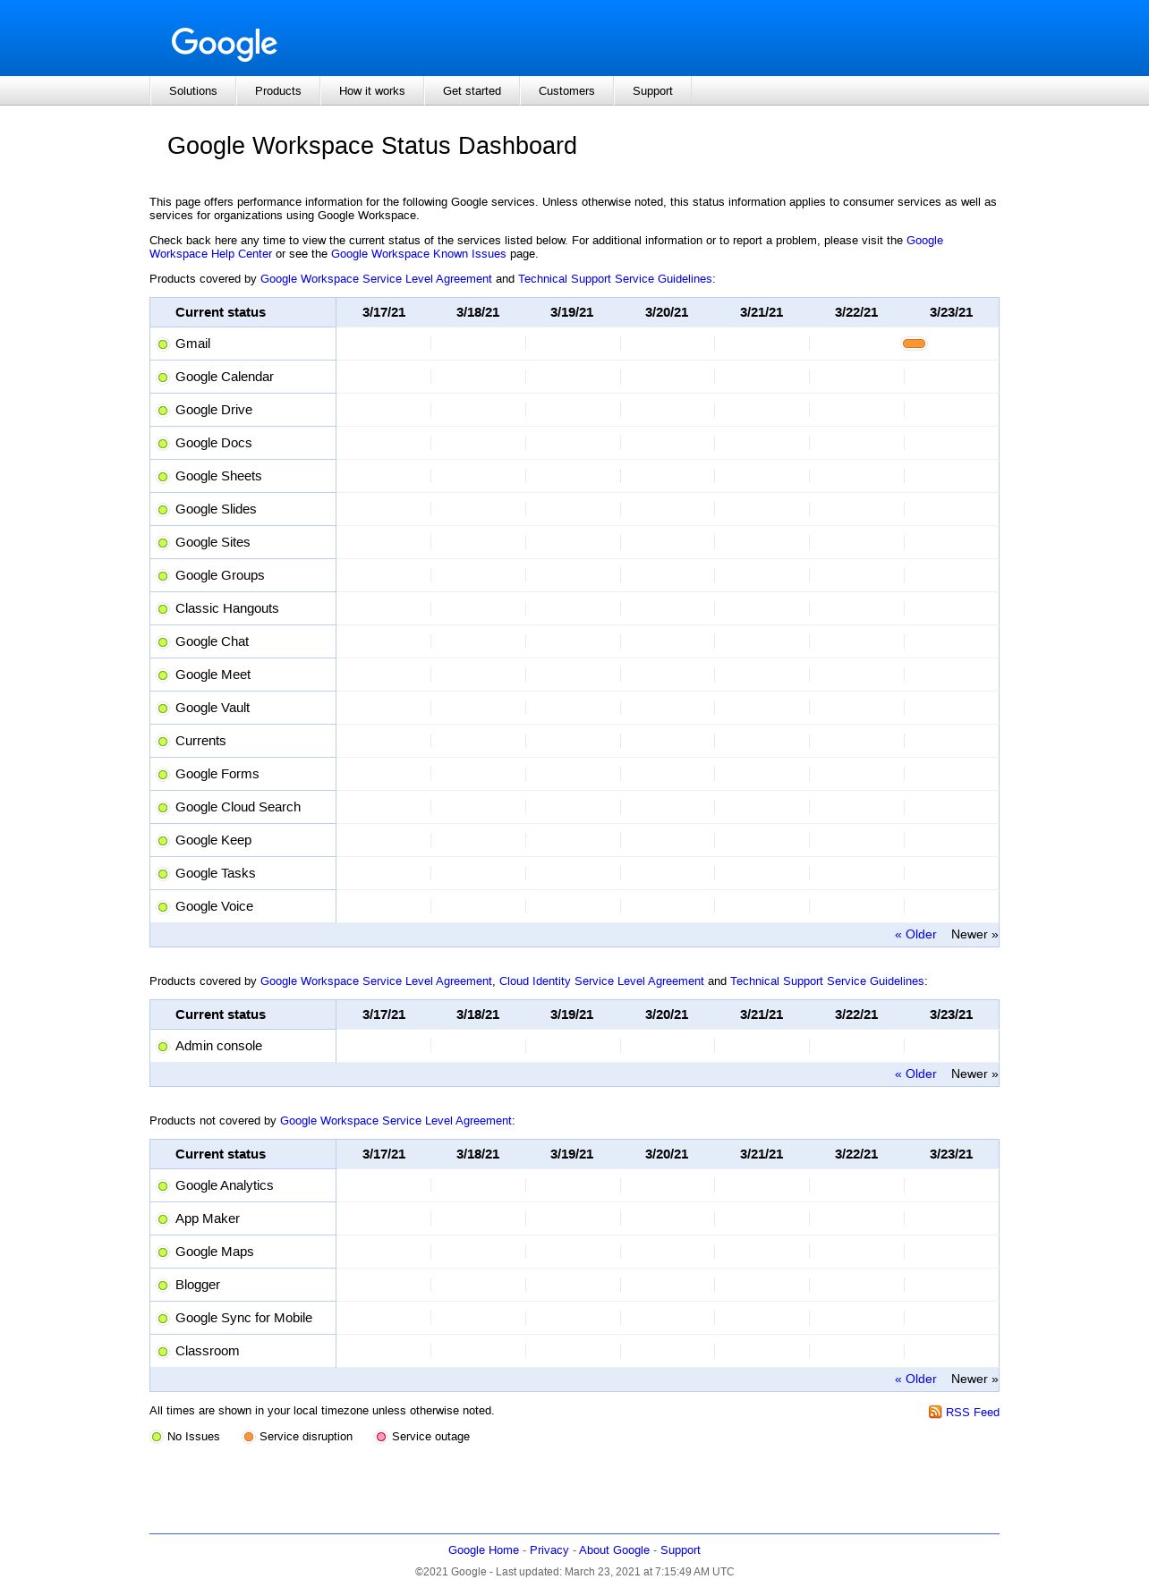
Task: Open the Google Home footer link
Action: click(x=483, y=1550)
